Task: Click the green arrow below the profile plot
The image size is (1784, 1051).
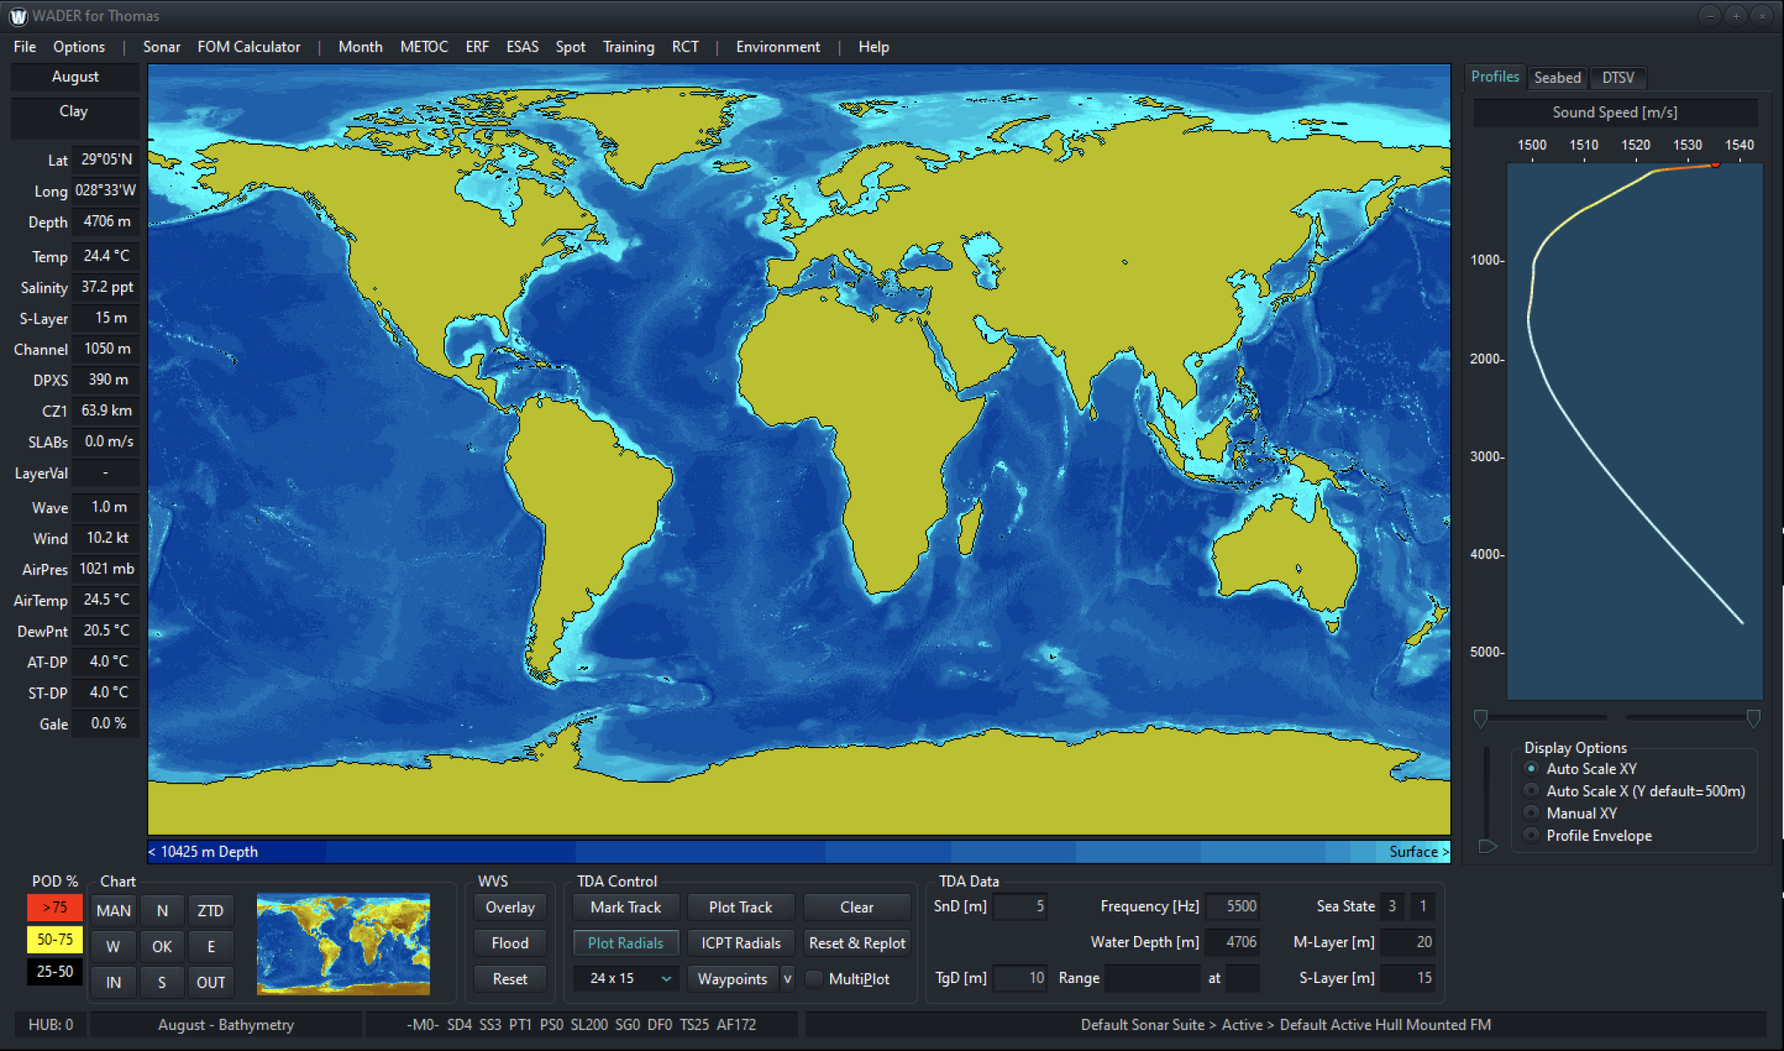Action: (1488, 846)
